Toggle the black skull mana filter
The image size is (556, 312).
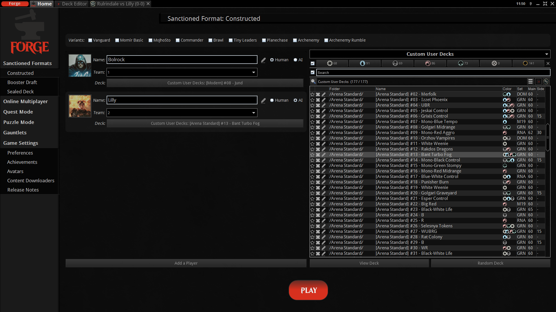[x=398, y=63]
